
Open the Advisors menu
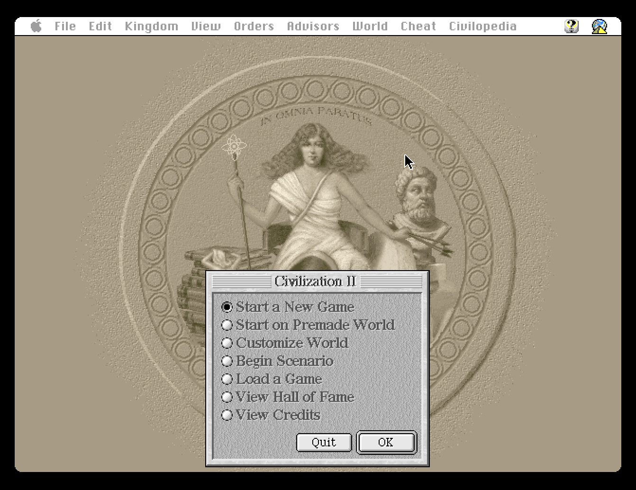click(x=313, y=26)
